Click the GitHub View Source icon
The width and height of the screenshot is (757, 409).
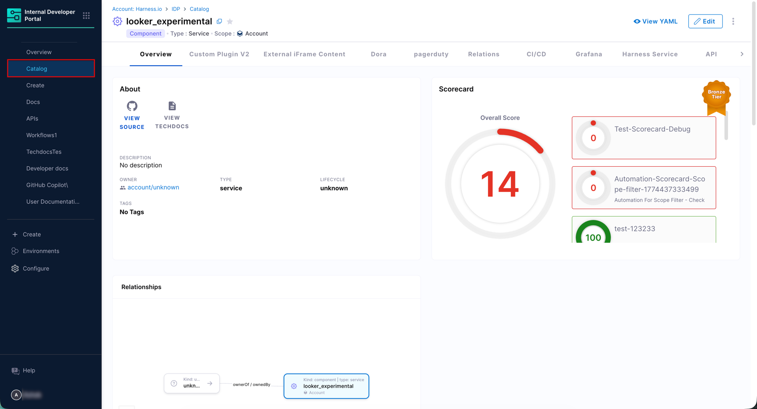click(132, 106)
